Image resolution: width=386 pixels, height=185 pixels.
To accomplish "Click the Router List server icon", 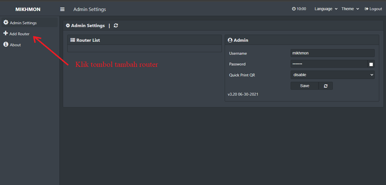I will [x=73, y=40].
